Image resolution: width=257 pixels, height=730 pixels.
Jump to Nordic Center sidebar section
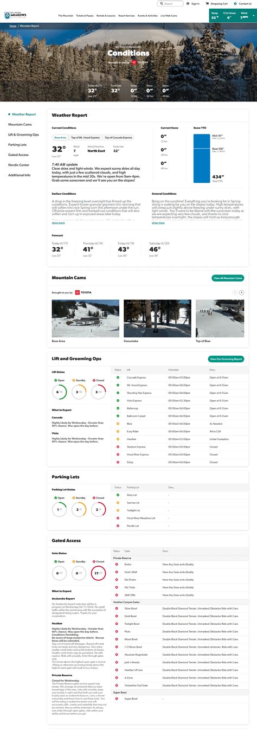pos(19,165)
